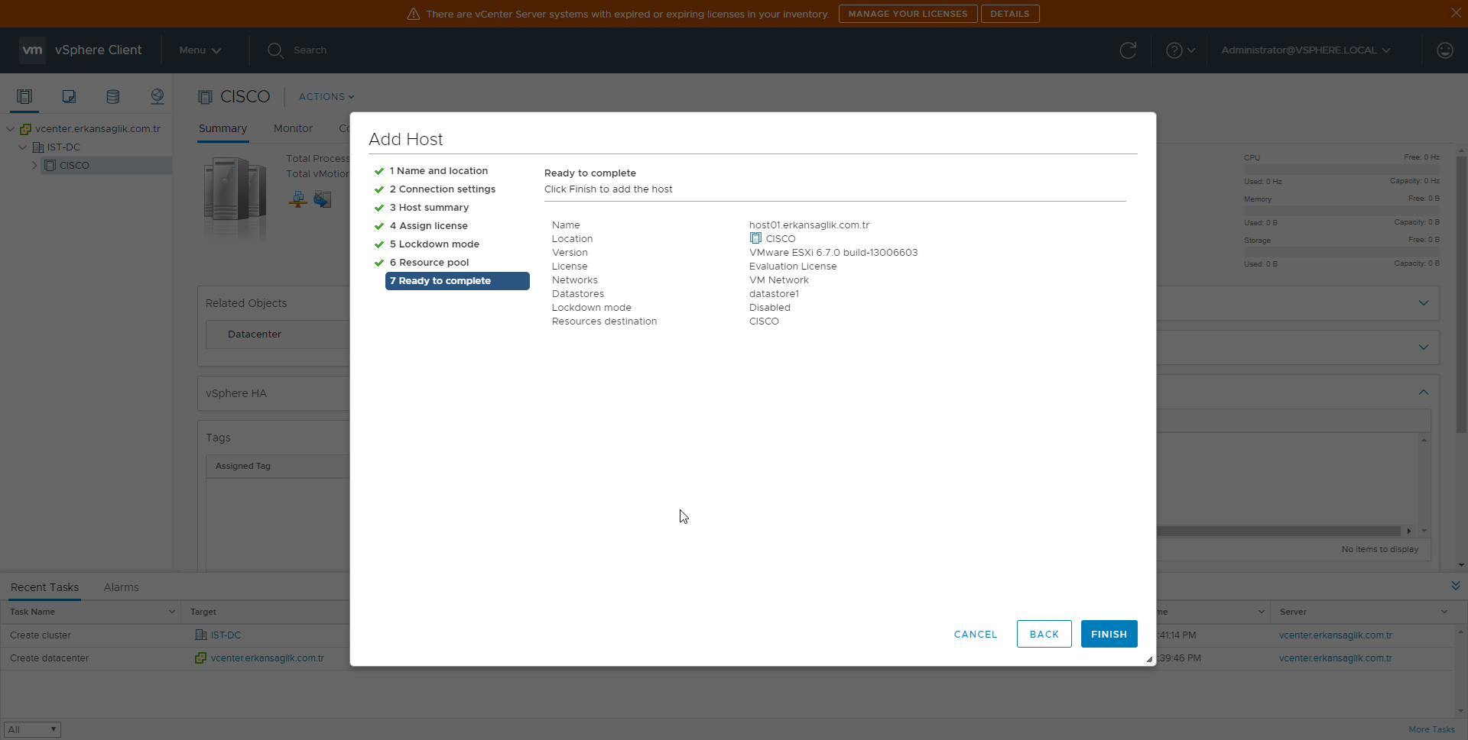Switch to the Monitor tab

tap(293, 128)
